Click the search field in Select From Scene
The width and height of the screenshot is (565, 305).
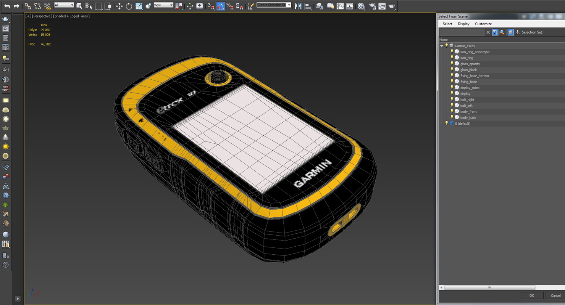tap(462, 32)
